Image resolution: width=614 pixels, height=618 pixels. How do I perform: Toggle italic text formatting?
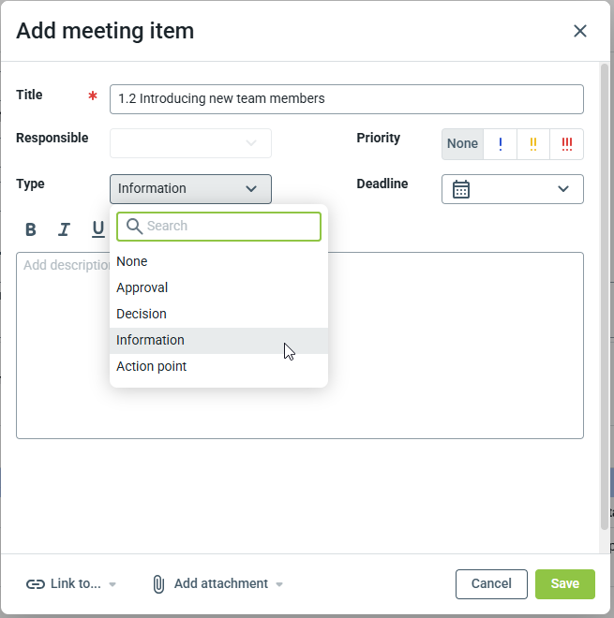[x=64, y=229]
